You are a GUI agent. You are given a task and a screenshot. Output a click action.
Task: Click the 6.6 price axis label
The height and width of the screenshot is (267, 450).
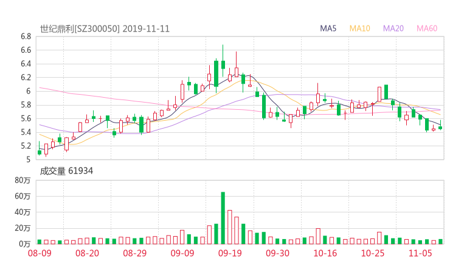(26, 50)
